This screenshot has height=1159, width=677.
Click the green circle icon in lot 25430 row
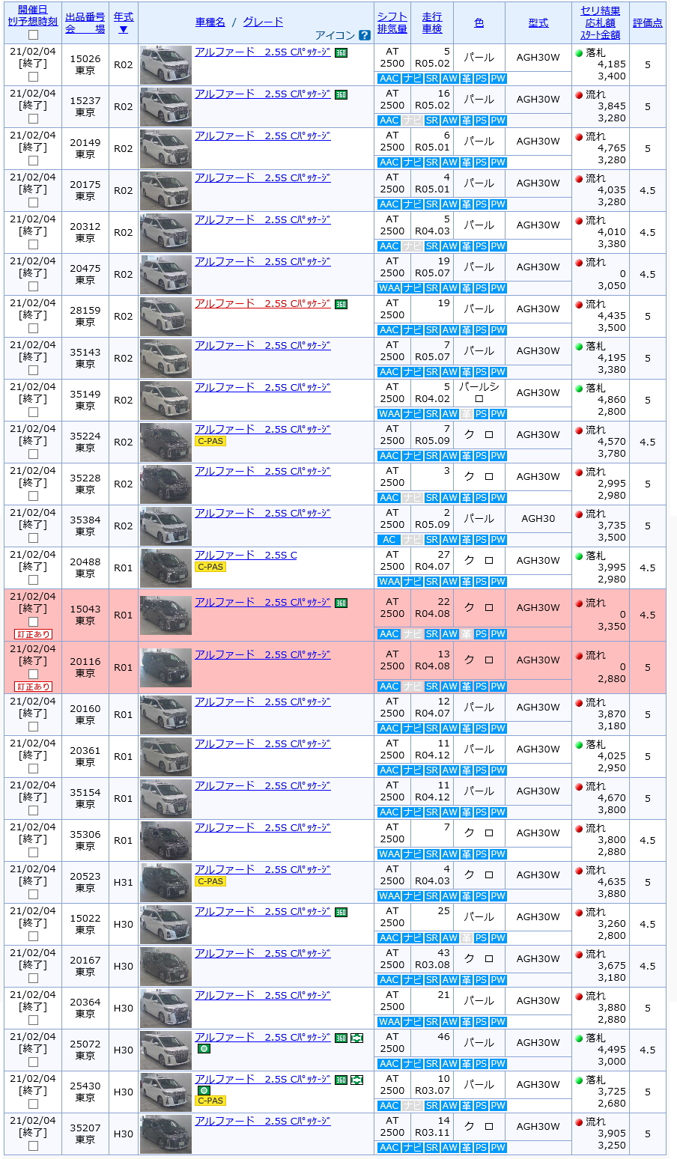point(203,1091)
